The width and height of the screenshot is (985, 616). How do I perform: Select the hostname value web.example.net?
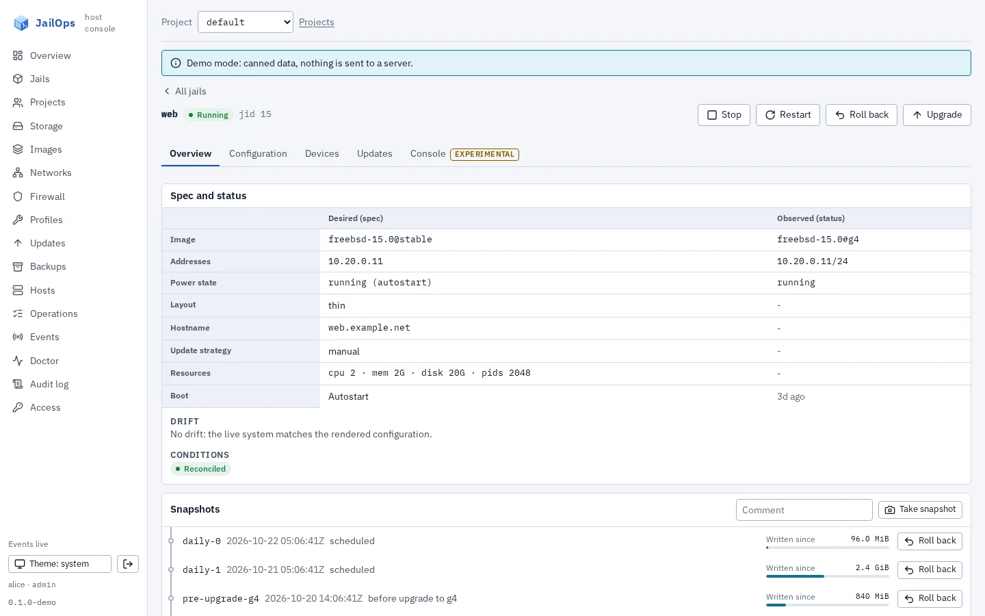coord(369,328)
